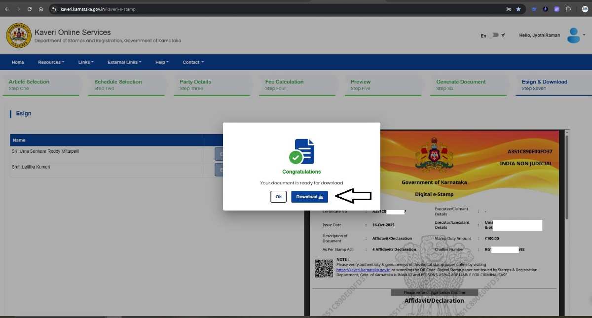This screenshot has width=592, height=318.
Task: Click the Download button in the dialog
Action: 309,197
